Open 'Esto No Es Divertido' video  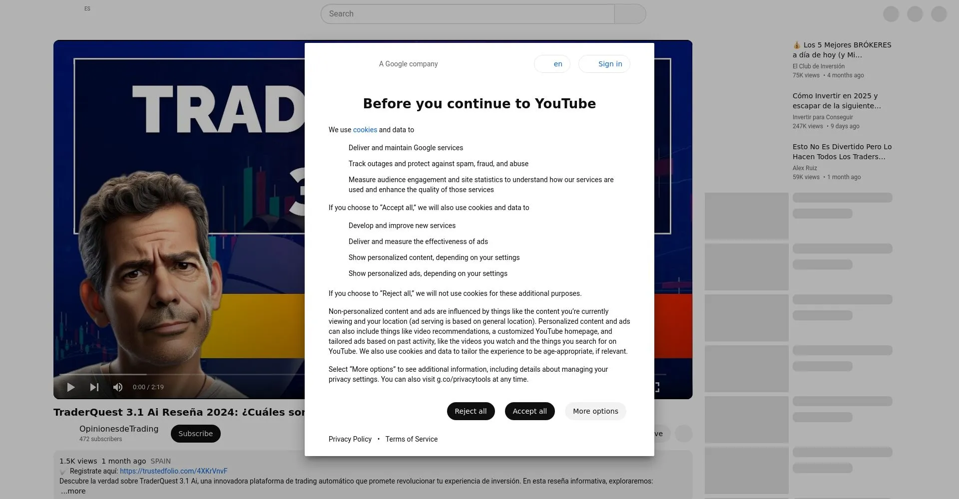pyautogui.click(x=842, y=152)
